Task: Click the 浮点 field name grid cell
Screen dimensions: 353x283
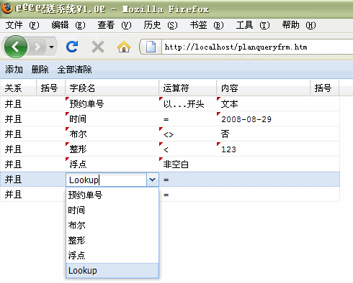Action: [112, 164]
